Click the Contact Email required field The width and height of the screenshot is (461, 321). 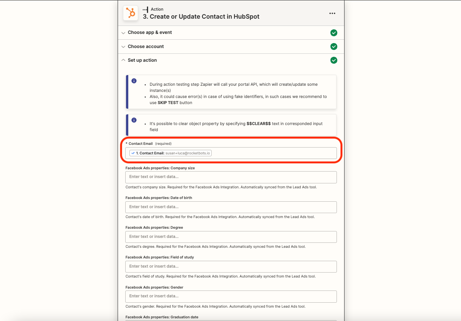point(231,152)
